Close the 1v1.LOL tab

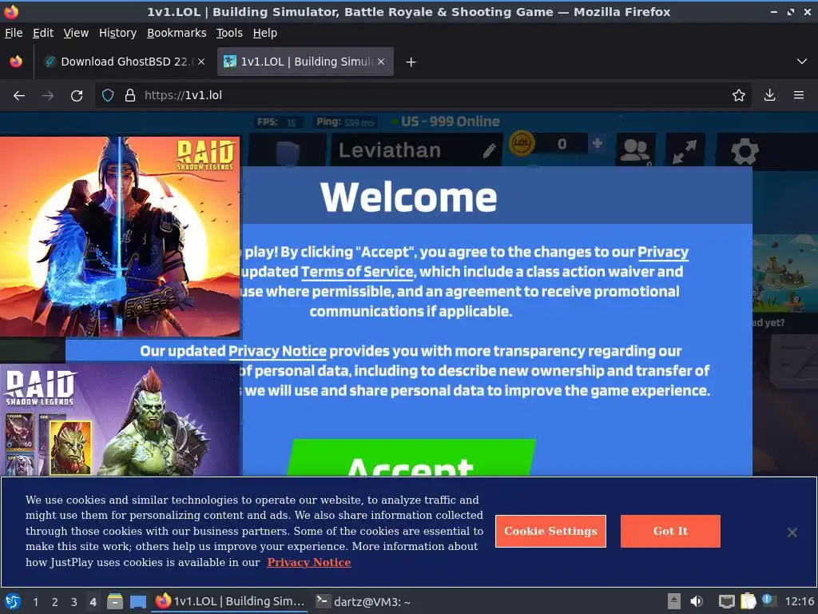[x=381, y=62]
